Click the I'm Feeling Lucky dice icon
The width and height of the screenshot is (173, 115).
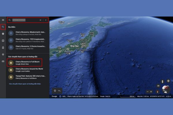pos(3,41)
